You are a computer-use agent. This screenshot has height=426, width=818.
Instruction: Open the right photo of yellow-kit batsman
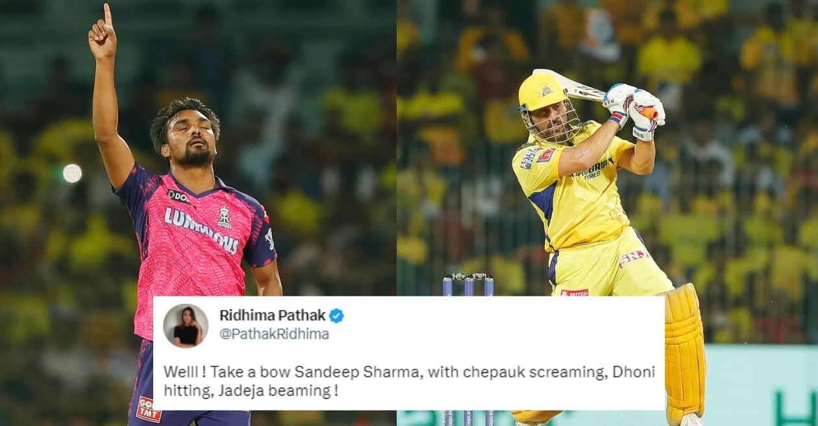608,213
